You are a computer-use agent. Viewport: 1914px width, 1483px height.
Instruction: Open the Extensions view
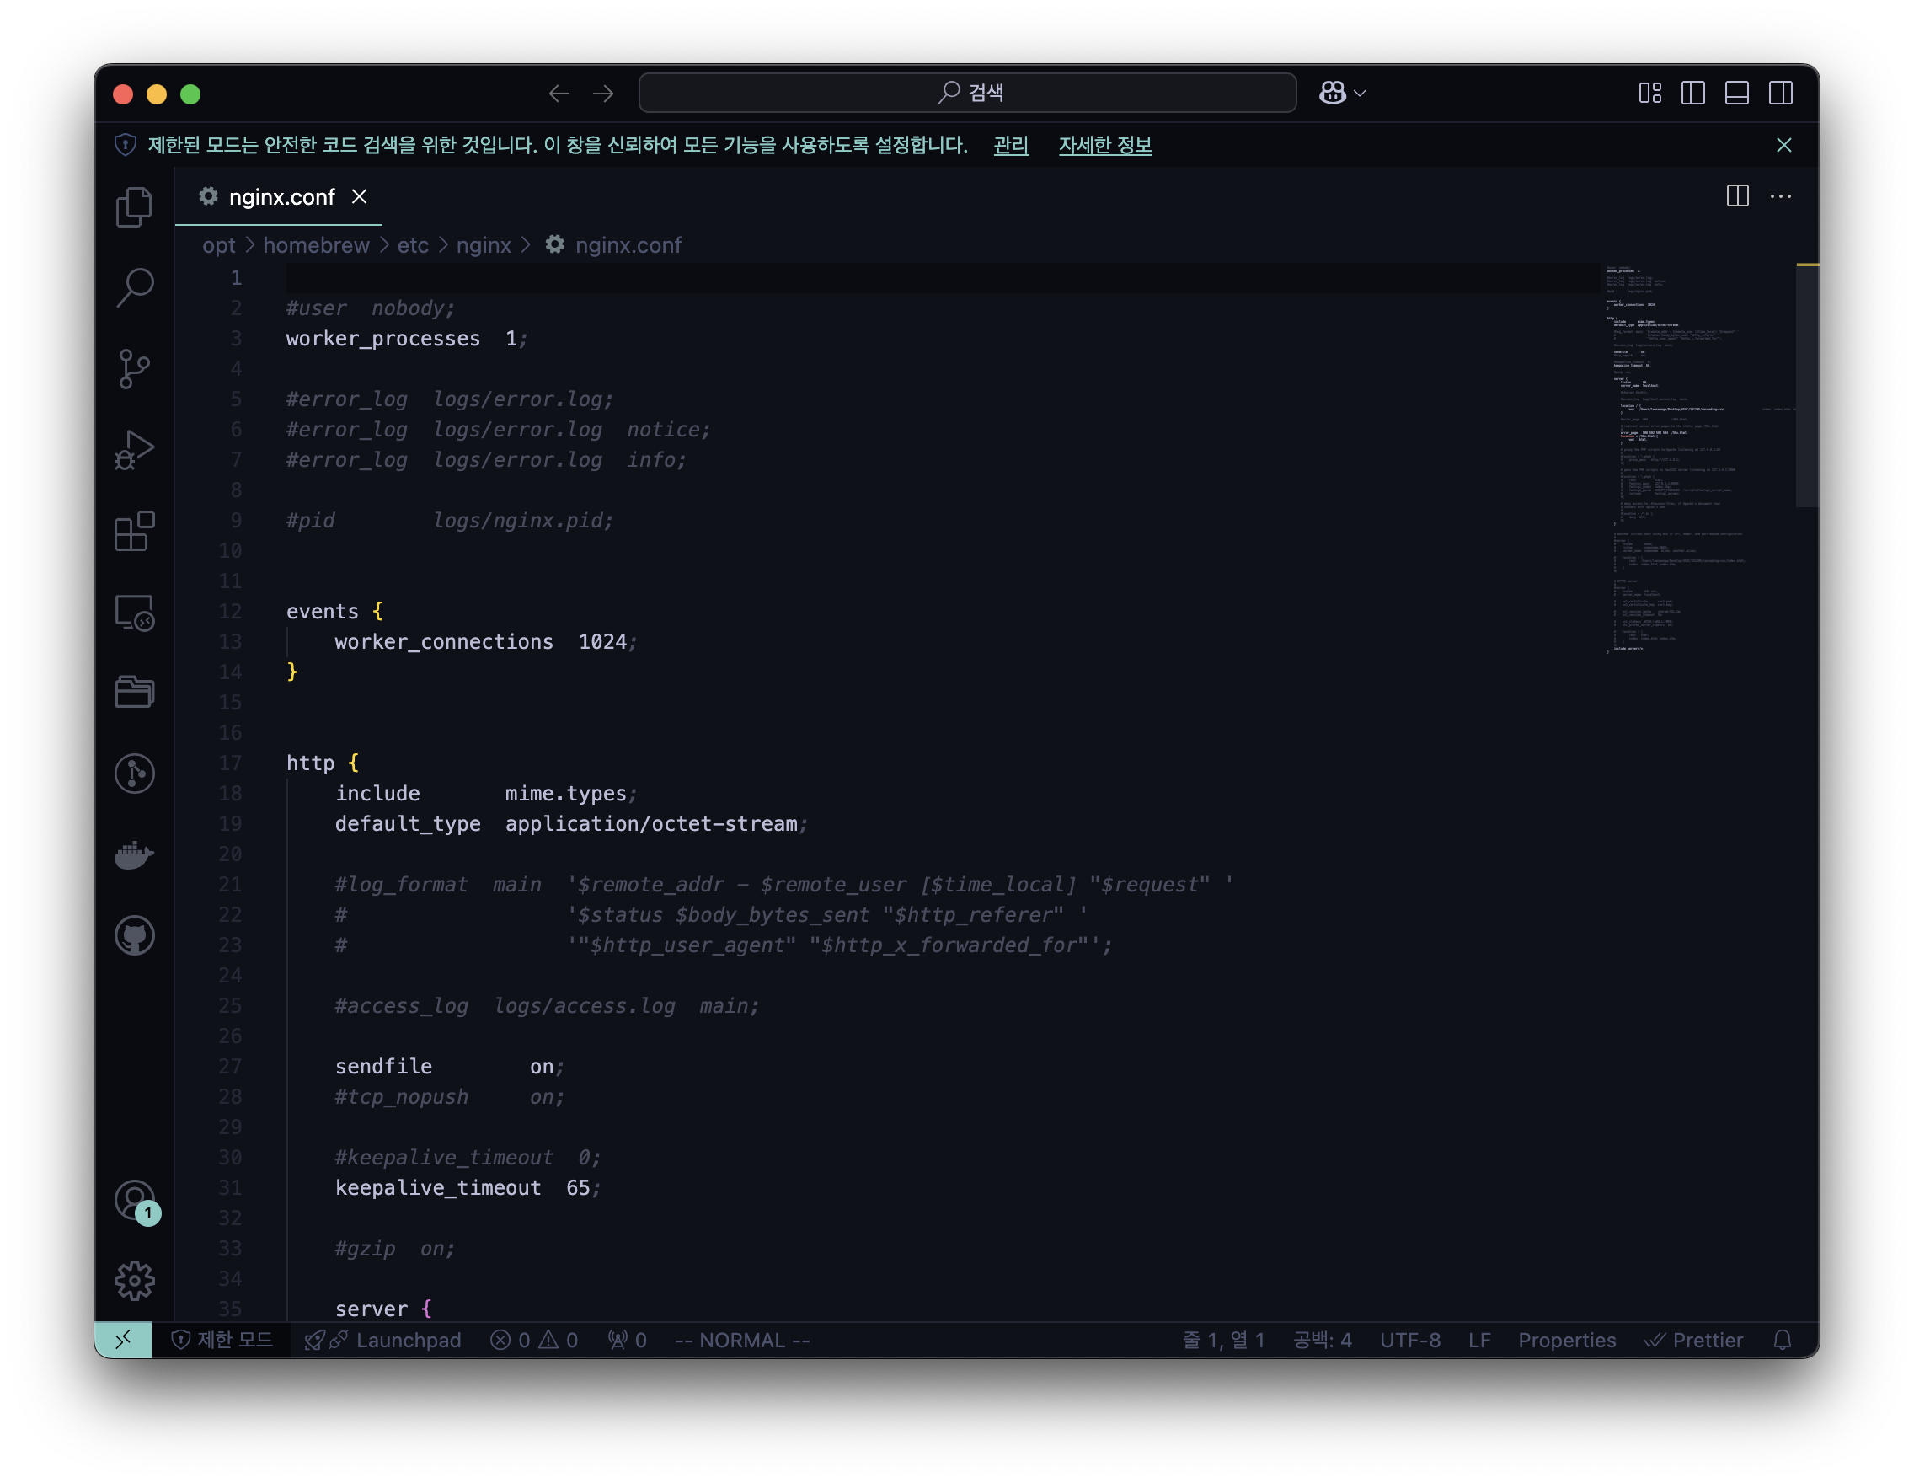click(x=134, y=531)
